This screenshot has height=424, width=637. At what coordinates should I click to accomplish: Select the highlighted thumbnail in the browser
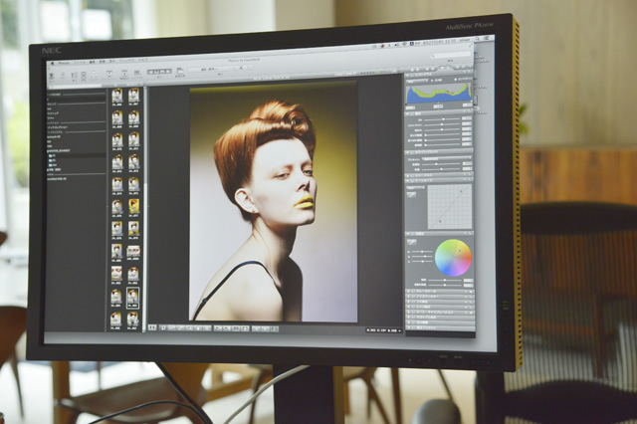[x=132, y=298]
